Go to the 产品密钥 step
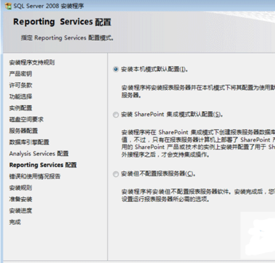 coord(20,74)
